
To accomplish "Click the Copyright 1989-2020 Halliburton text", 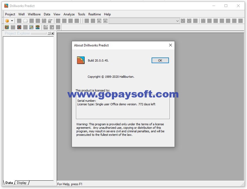I will [111, 77].
